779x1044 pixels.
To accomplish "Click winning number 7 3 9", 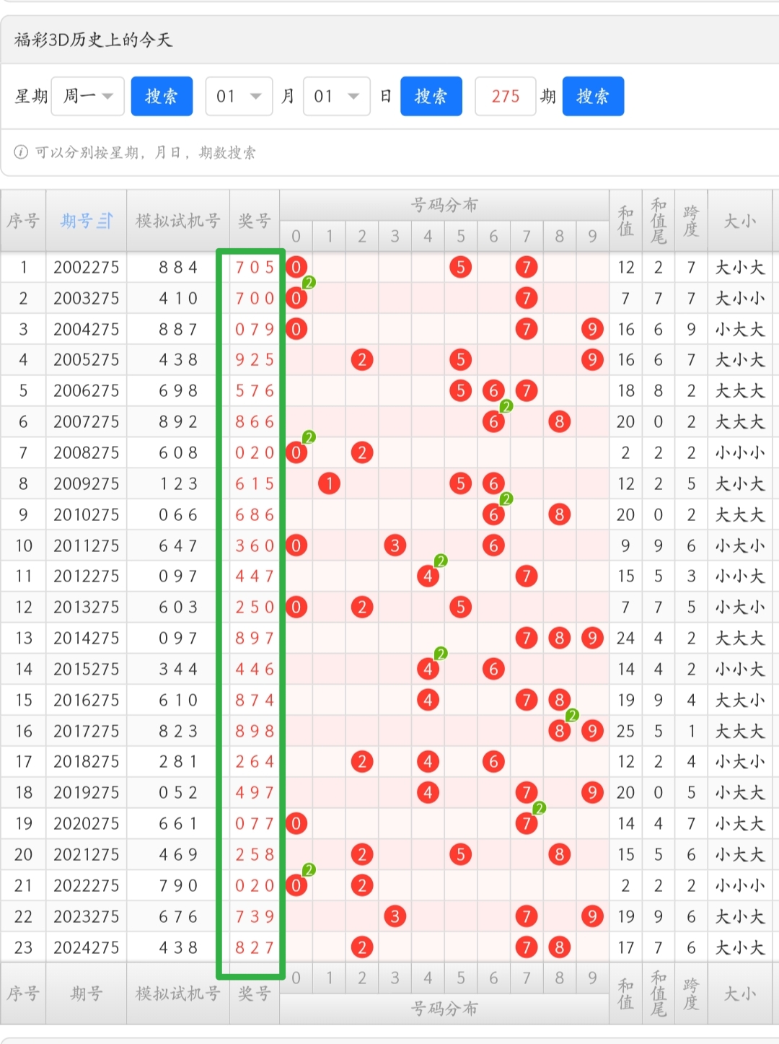I will click(255, 916).
